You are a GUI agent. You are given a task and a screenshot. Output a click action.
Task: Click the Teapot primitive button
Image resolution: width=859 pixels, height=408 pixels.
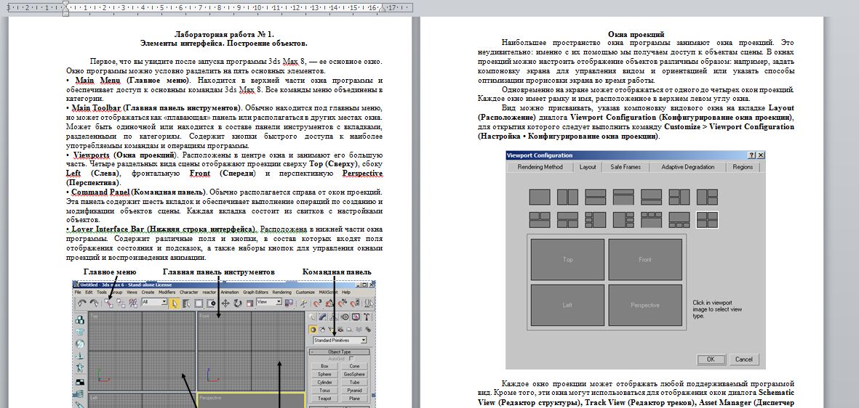pos(324,398)
